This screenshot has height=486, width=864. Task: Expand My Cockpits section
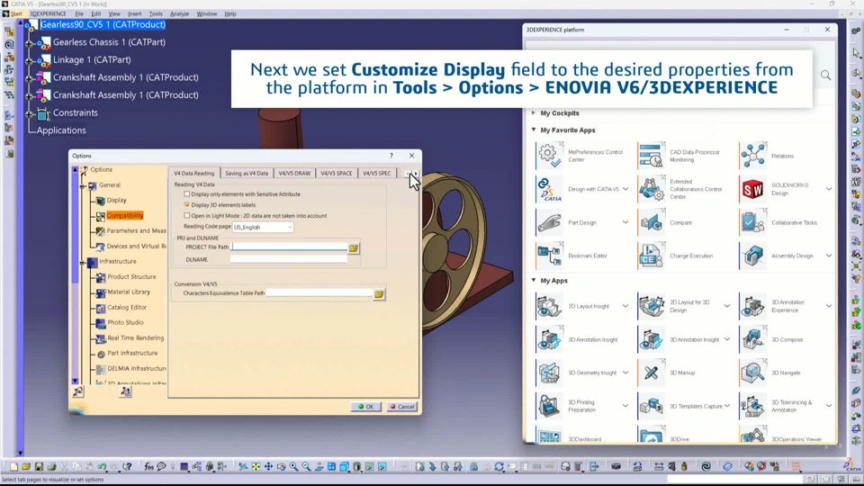point(534,113)
